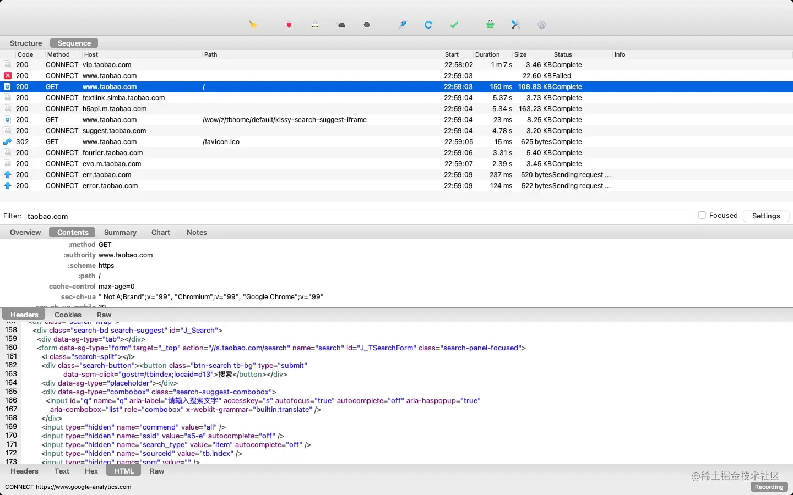Select the Headers tab beside Cookies
793x495 pixels.
pyautogui.click(x=24, y=315)
